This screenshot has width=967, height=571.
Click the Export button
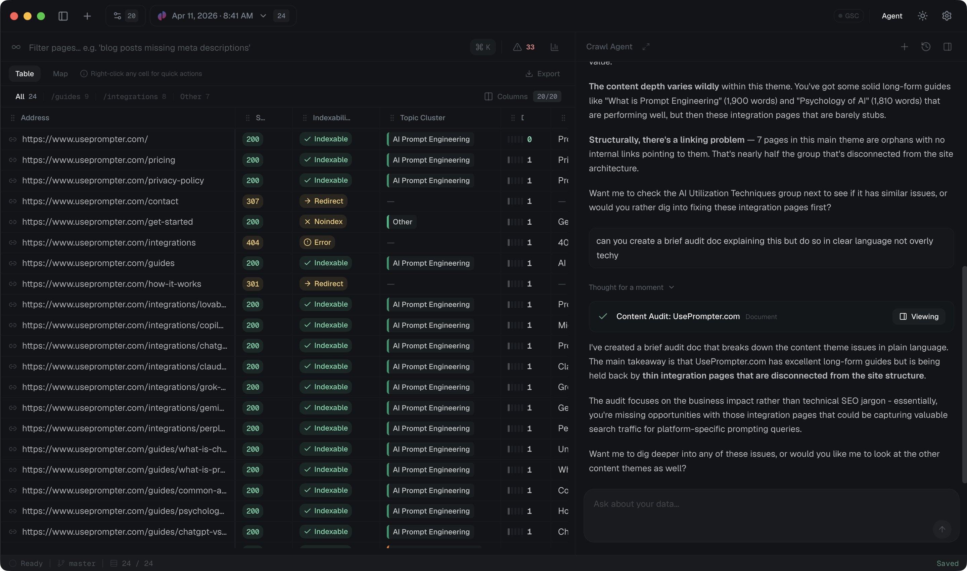[542, 74]
